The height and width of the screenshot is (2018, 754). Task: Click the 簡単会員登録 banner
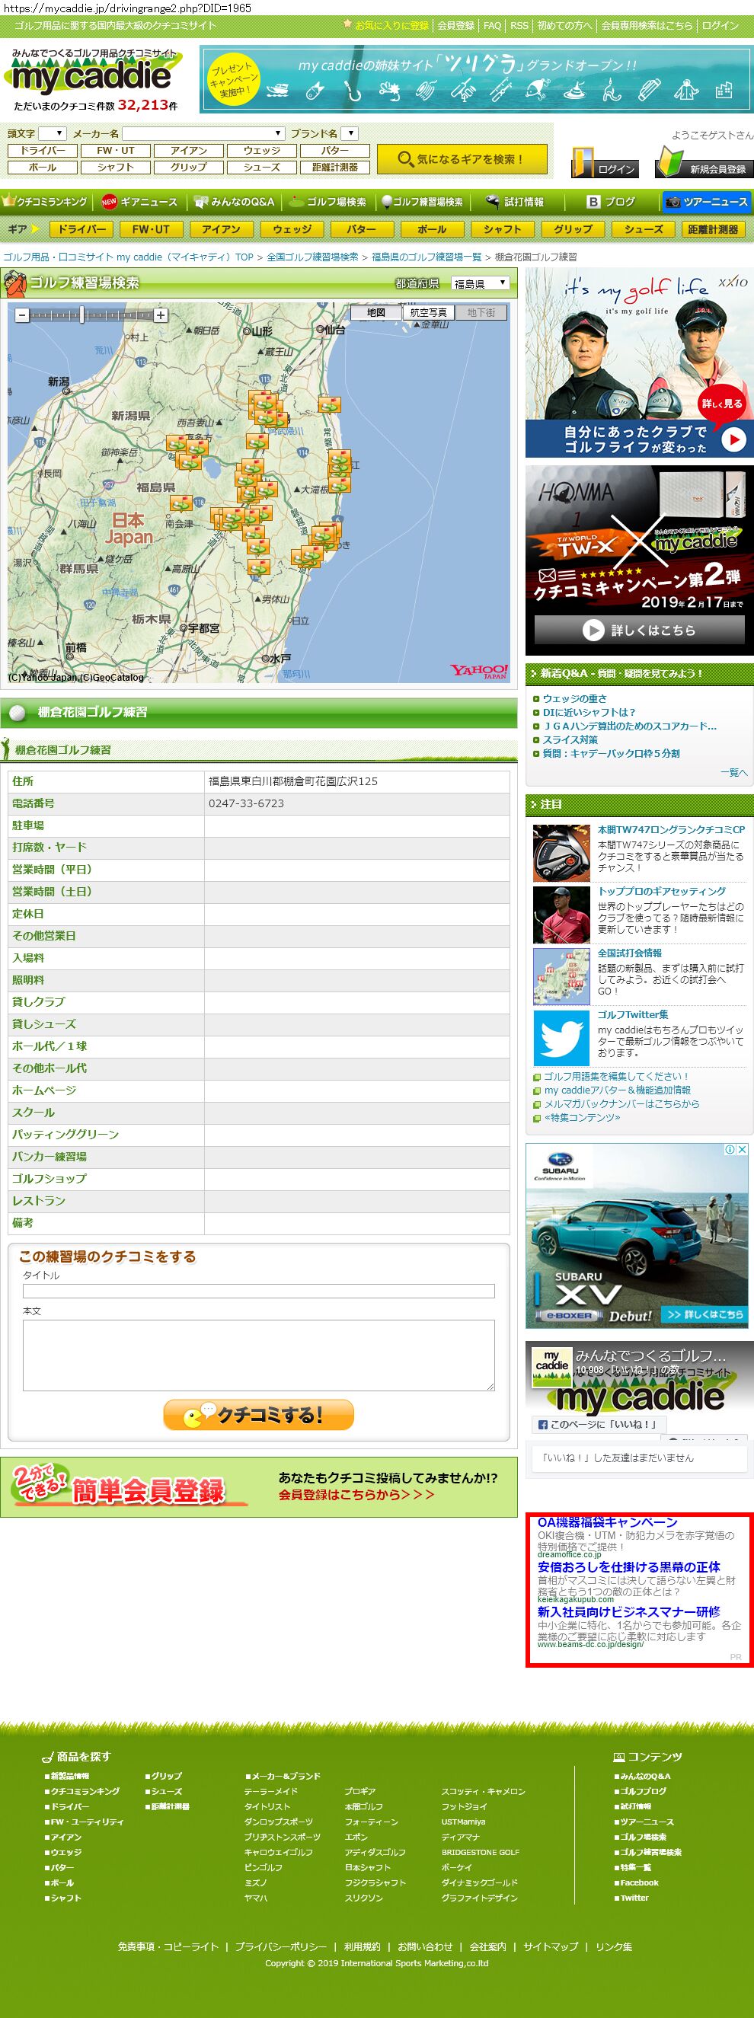coord(259,1486)
